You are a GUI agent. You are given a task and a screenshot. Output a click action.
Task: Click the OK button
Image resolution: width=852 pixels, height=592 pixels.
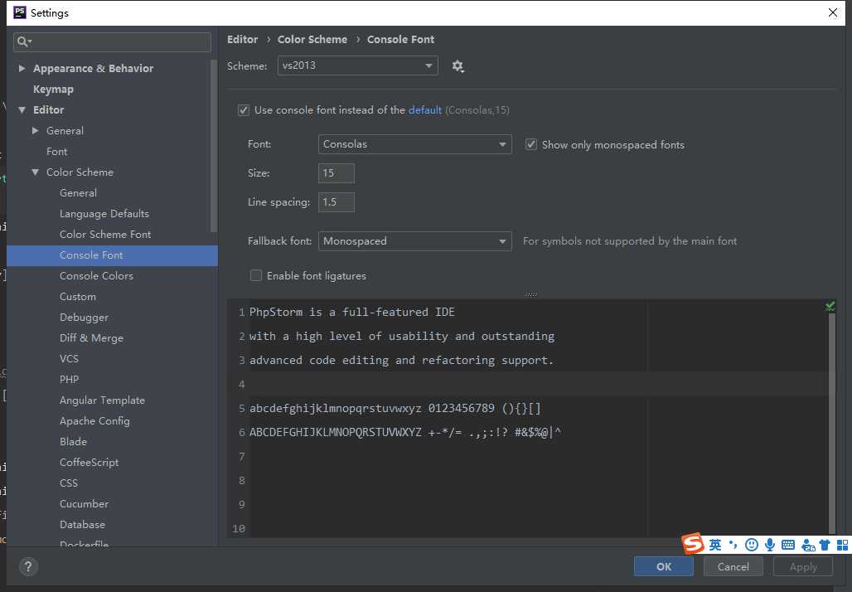point(664,566)
